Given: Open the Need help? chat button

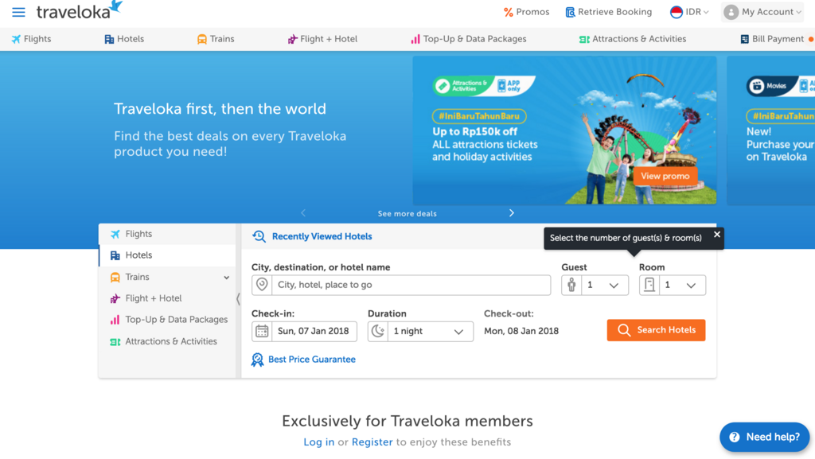Looking at the screenshot, I should tap(765, 438).
